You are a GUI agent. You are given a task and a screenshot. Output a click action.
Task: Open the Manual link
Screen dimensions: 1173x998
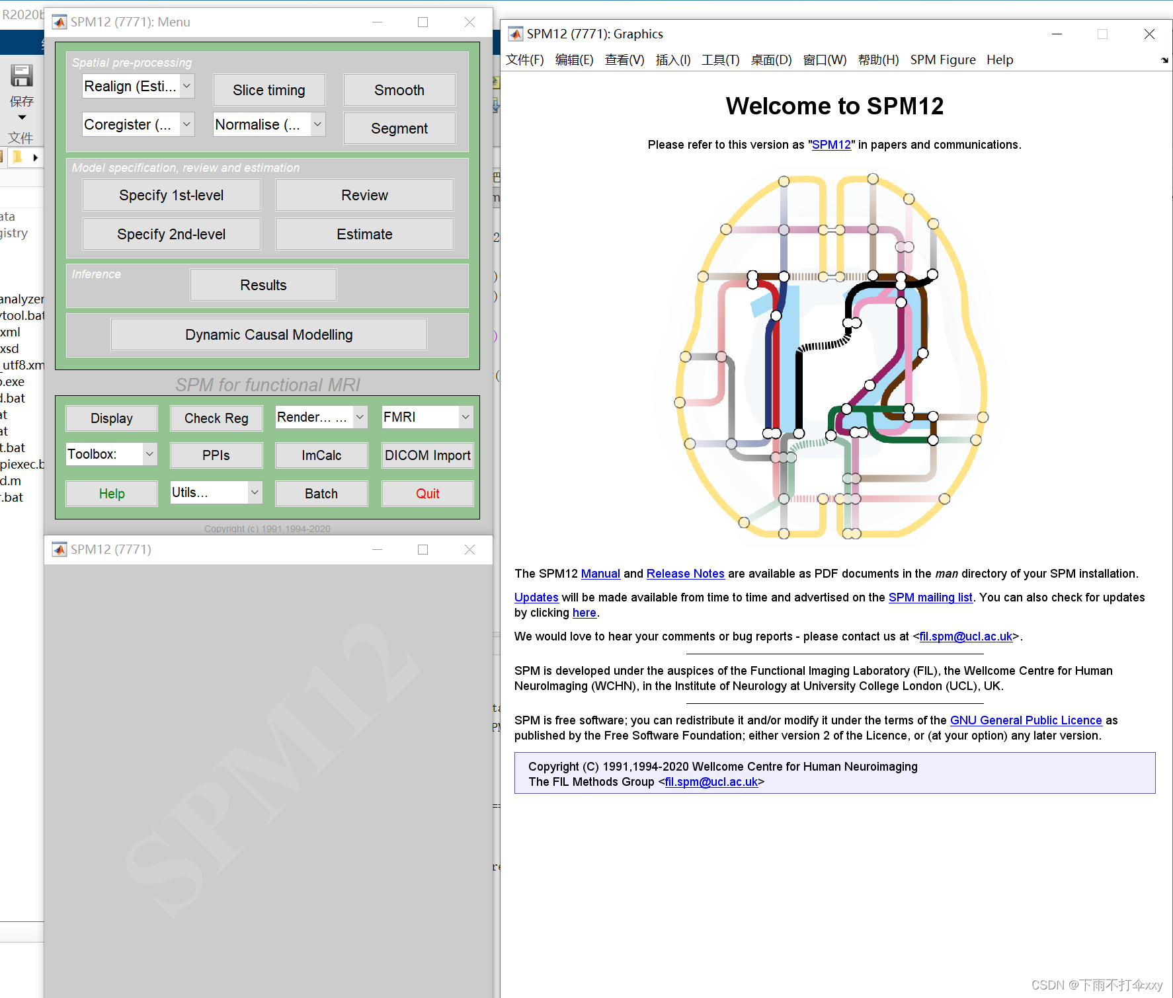(x=600, y=574)
